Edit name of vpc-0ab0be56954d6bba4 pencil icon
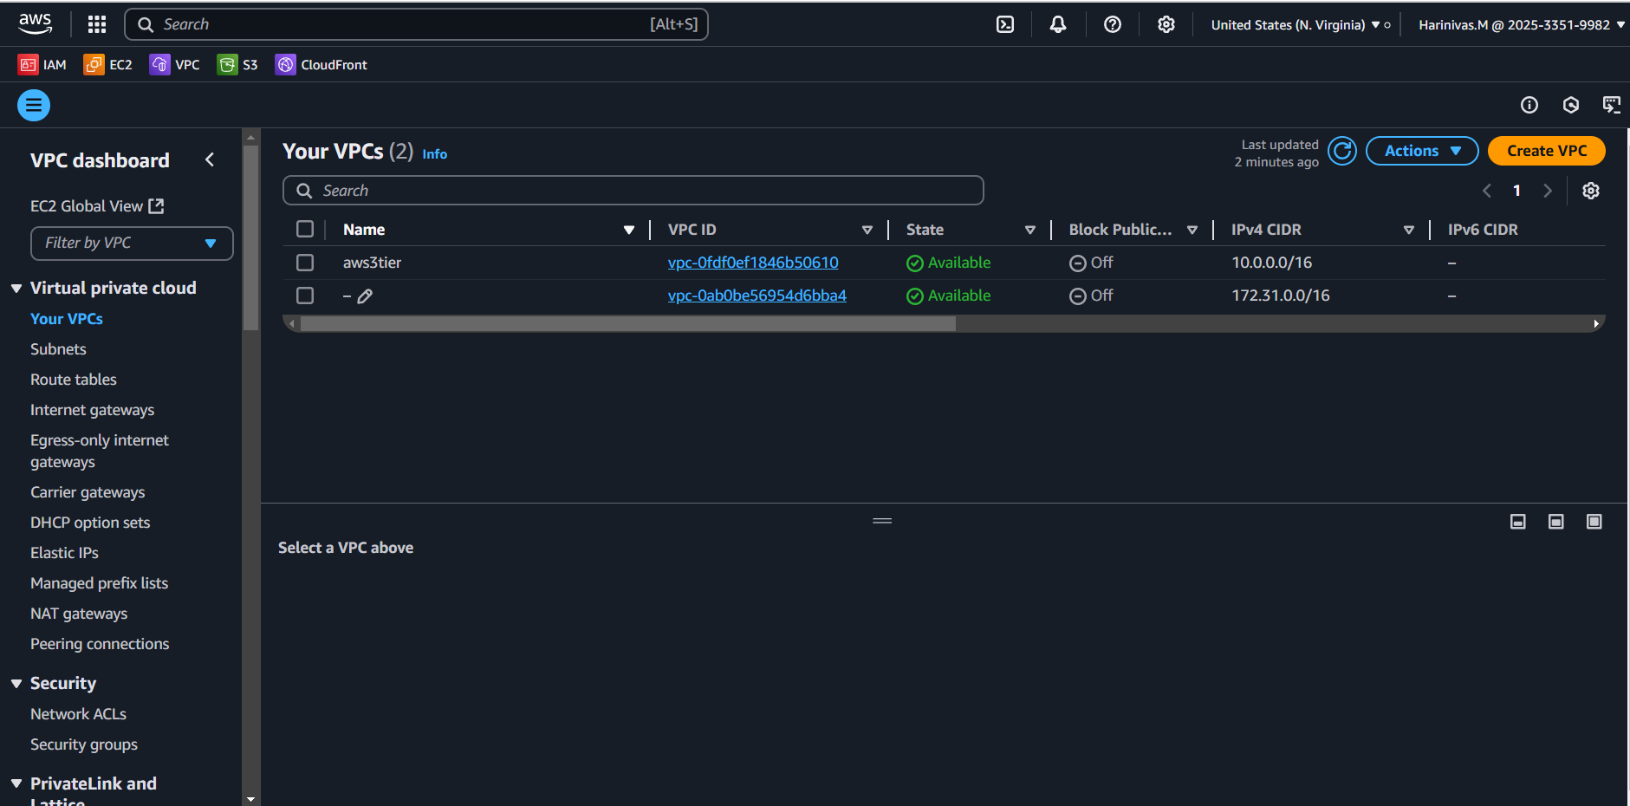The height and width of the screenshot is (806, 1630). click(365, 296)
